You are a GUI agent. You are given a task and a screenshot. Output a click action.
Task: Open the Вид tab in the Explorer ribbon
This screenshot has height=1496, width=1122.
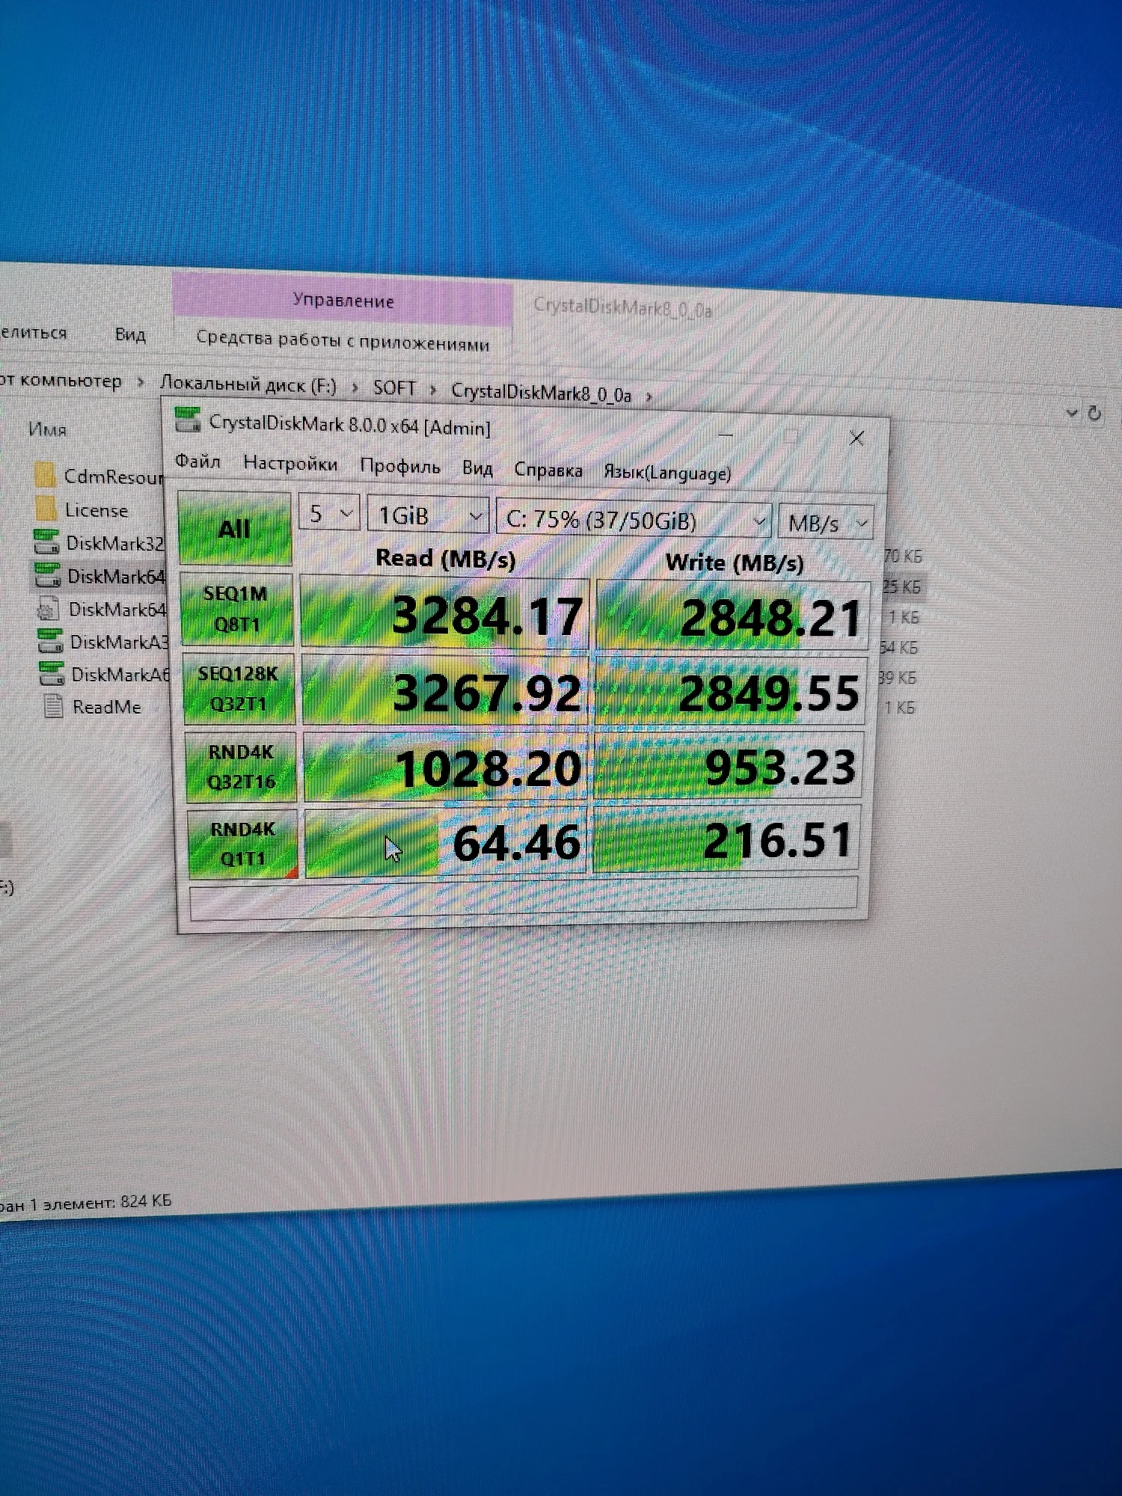(x=130, y=334)
